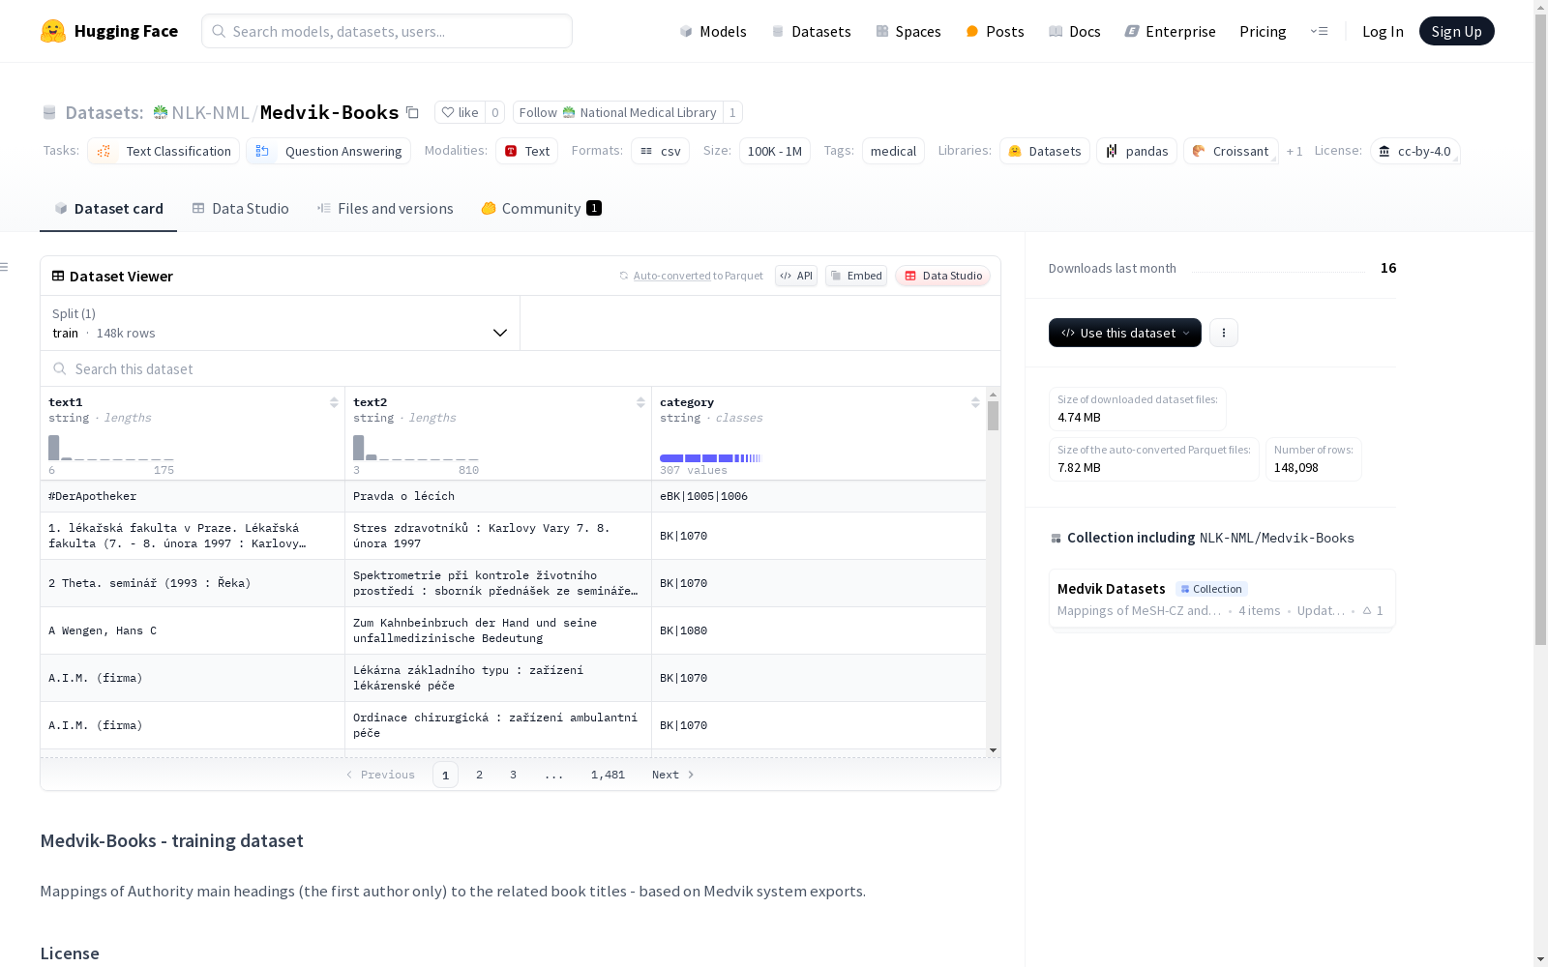The width and height of the screenshot is (1548, 967).
Task: Sort the category column using its sort arrows
Action: 975,402
